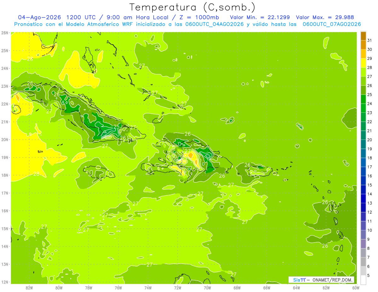
Task: Click the colorbar legend value 18
Action: click(x=369, y=158)
